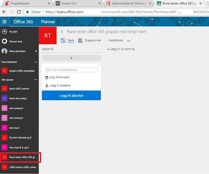Click the first test-runemy1 plan tile
The image size is (209, 174).
tap(5, 108)
